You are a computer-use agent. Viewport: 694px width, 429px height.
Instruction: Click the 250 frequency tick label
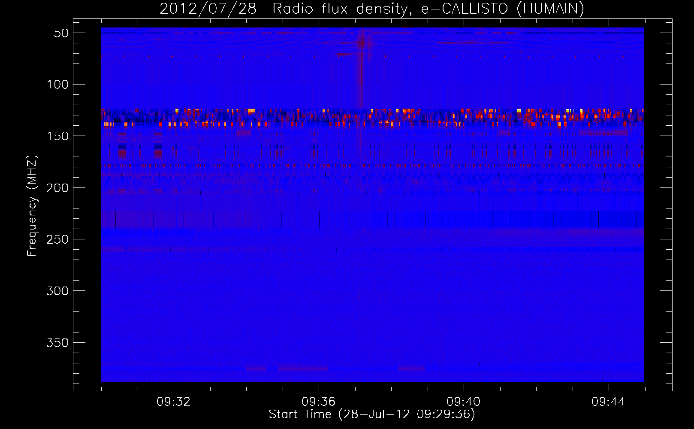point(58,239)
